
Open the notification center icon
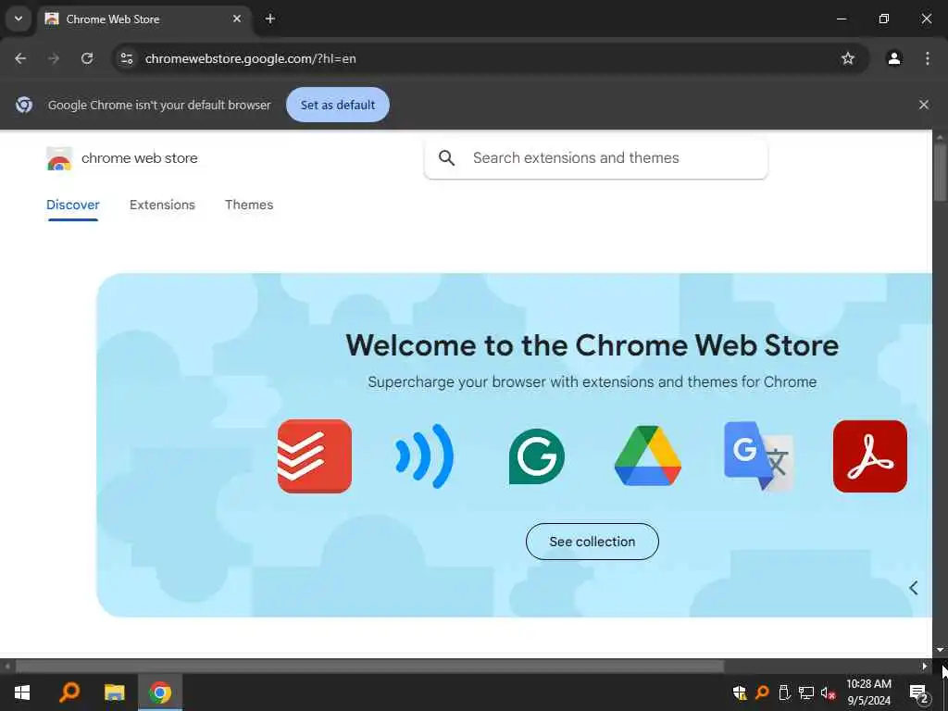918,692
